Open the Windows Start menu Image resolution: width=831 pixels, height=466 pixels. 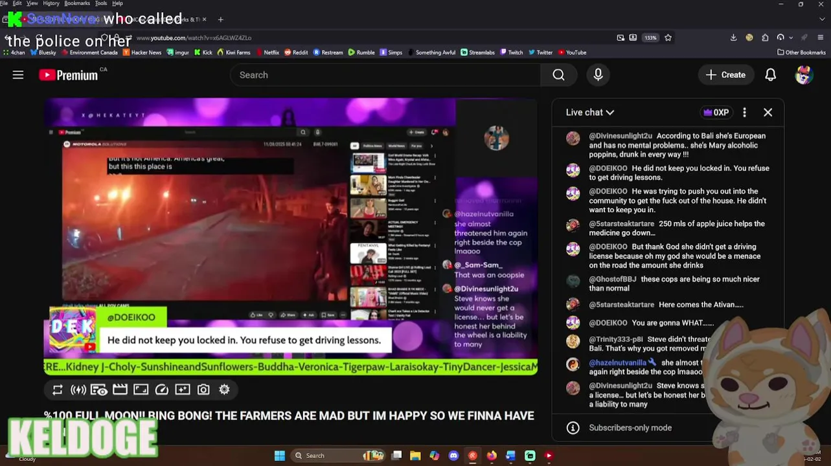click(279, 456)
